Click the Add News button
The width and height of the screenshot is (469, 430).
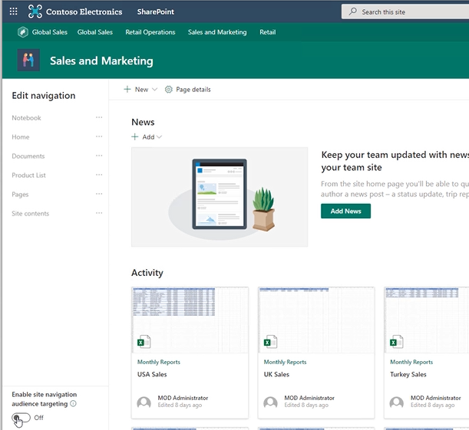345,211
